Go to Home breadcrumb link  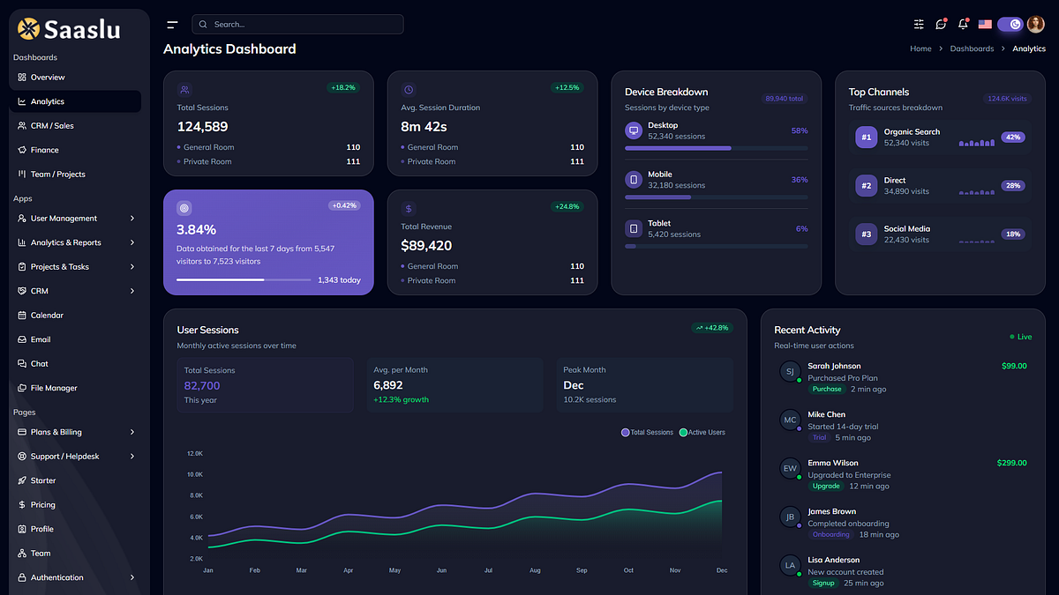click(x=920, y=48)
